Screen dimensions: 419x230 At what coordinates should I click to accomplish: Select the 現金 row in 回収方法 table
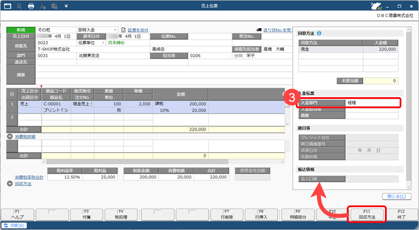point(348,49)
